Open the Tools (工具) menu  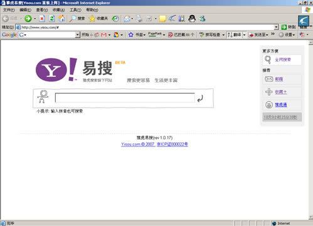[x=75, y=10]
